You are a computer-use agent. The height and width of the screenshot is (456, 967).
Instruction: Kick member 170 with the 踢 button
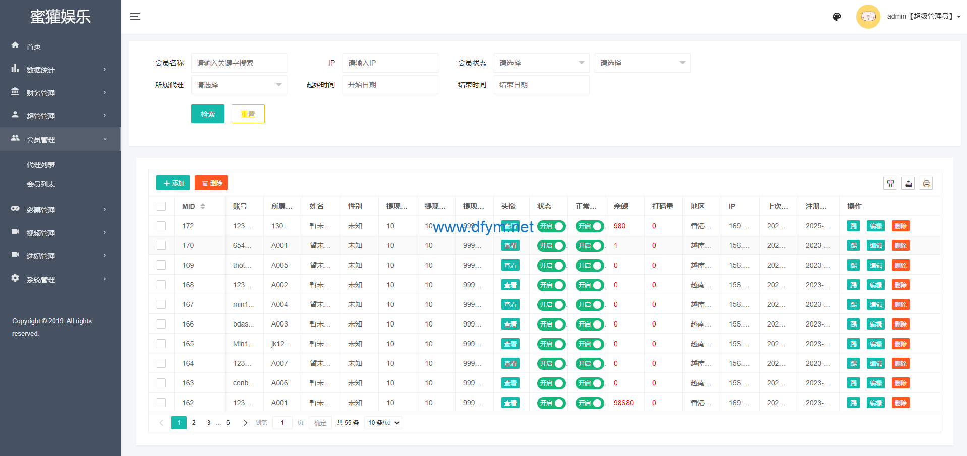point(854,246)
